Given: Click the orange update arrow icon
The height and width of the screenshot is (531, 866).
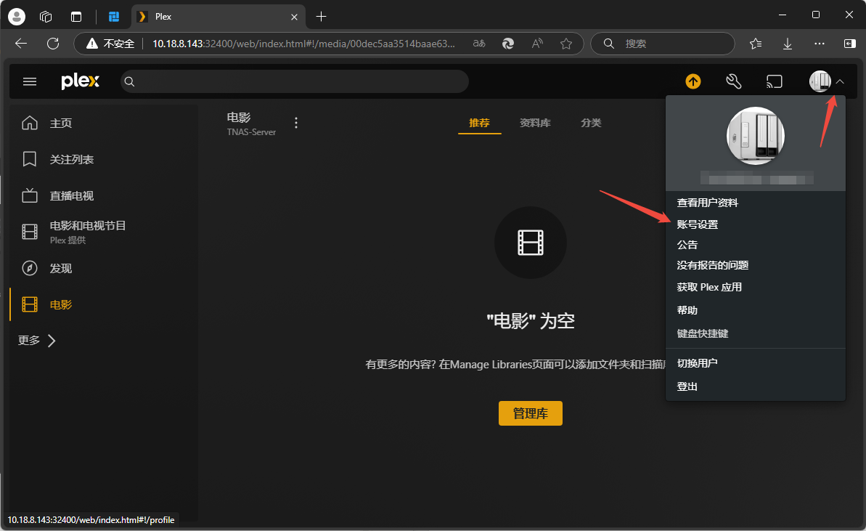Looking at the screenshot, I should click(x=693, y=82).
